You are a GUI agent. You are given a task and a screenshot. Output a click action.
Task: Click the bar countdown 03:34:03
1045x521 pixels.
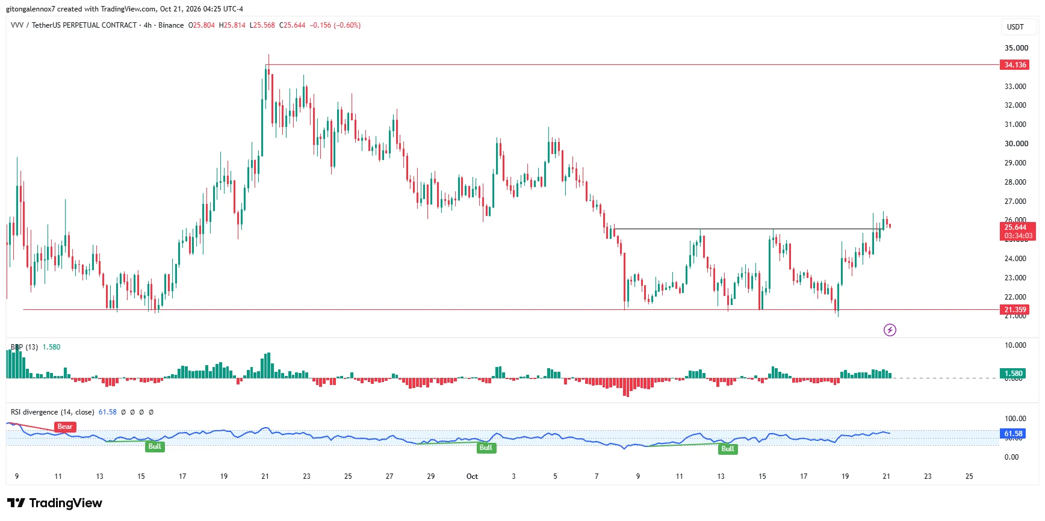coord(1017,236)
